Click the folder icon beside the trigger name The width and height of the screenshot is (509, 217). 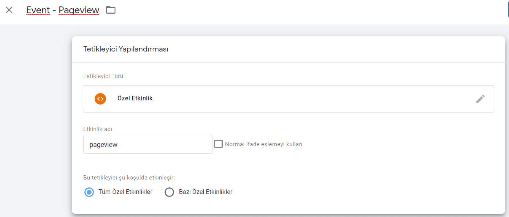111,10
